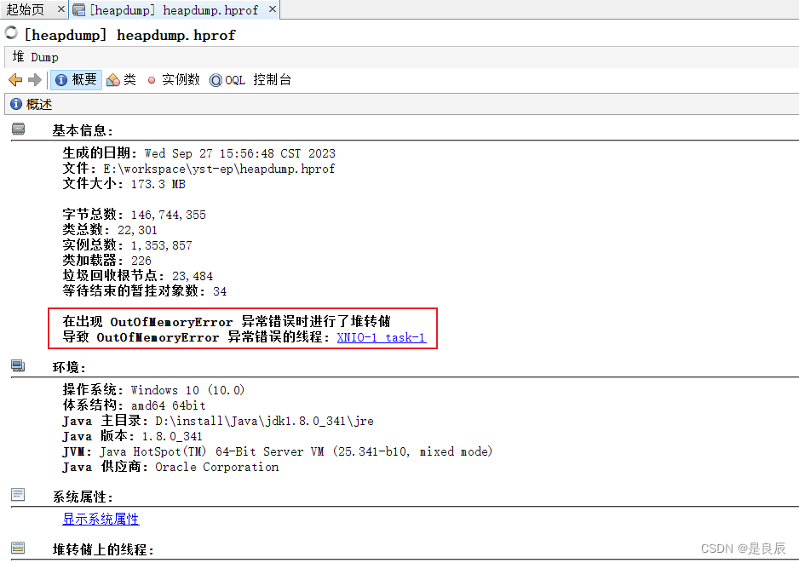Click the Java version 1.8.0_341
The height and width of the screenshot is (563, 799).
pyautogui.click(x=172, y=436)
